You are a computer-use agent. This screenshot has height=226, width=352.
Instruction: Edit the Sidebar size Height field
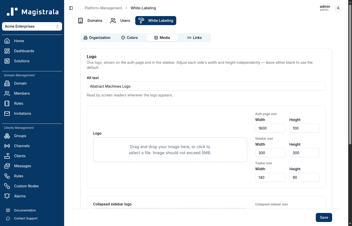click(x=304, y=153)
